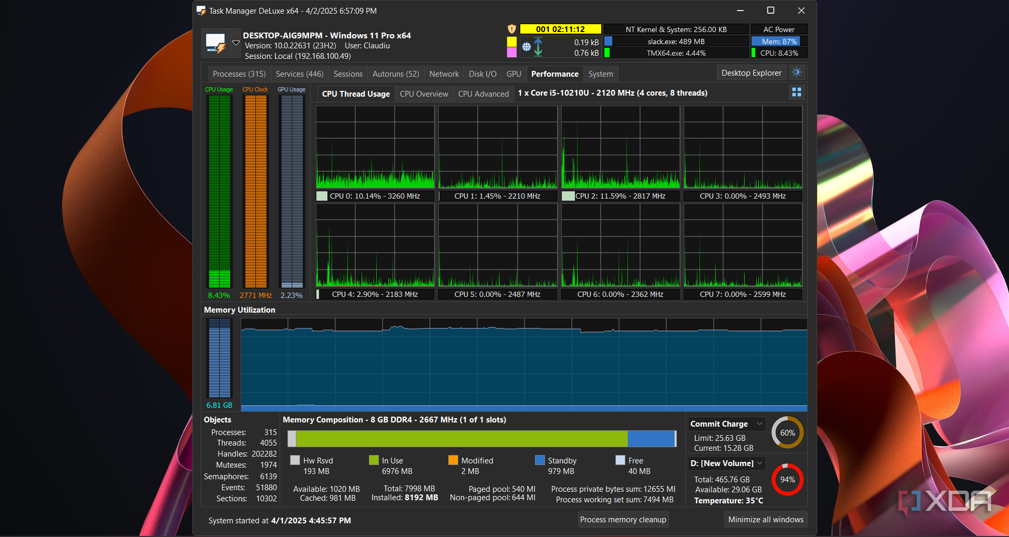Screen dimensions: 1009x537
Task: Click the pink color square
Action: (512, 53)
